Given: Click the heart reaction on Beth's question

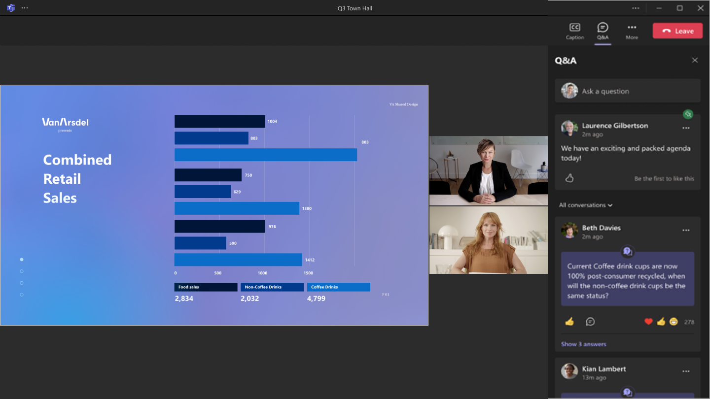Looking at the screenshot, I should pos(648,322).
